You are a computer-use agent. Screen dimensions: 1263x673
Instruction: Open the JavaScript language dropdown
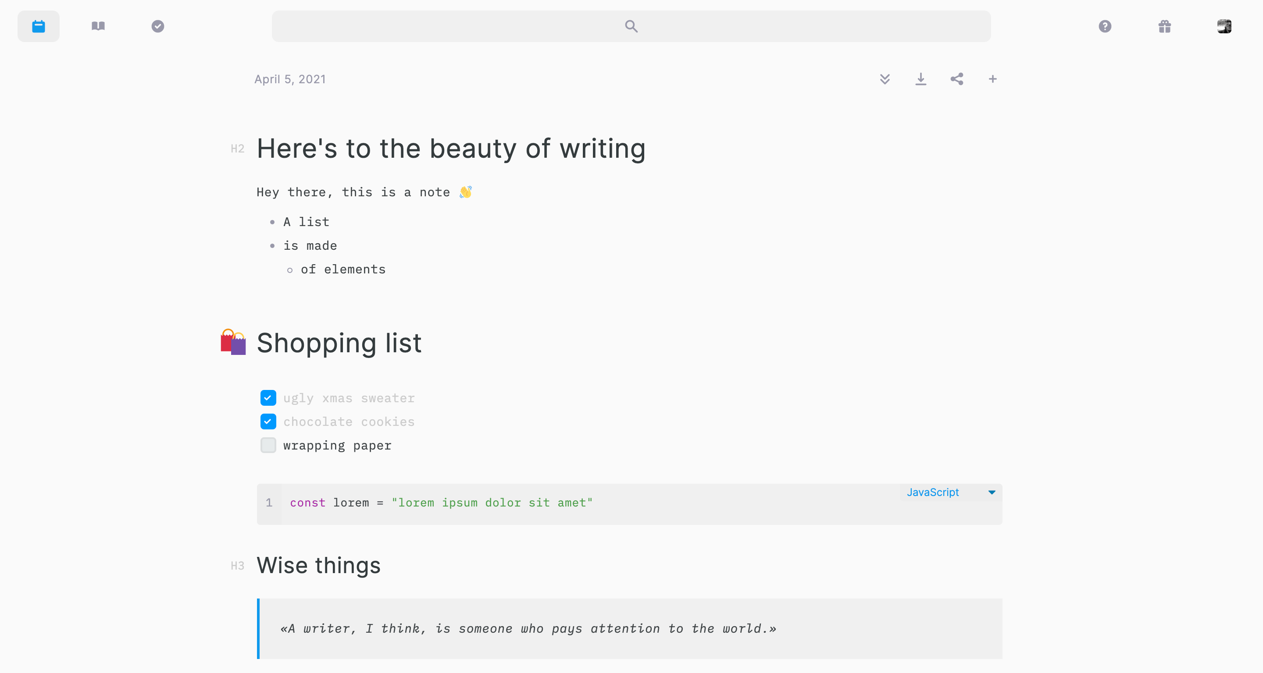[x=950, y=492]
